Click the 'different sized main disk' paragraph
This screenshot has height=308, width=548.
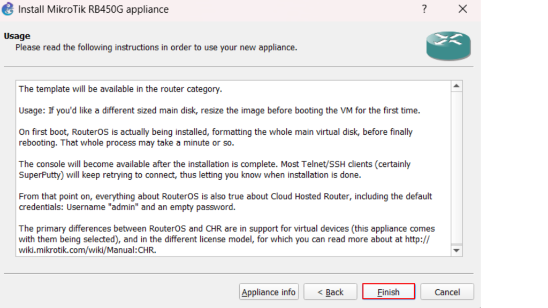click(219, 111)
